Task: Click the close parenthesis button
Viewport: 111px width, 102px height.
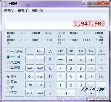Action: (40, 60)
